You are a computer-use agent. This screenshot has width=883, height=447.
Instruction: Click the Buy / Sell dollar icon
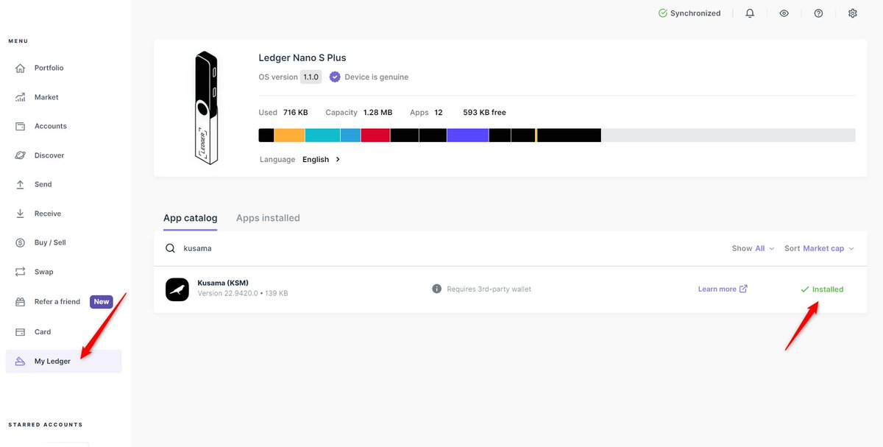click(21, 242)
